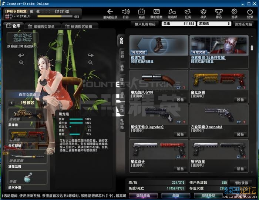Equip 爆炮旋风(M79) with 装备 button
This screenshot has height=200, width=259.
click(180, 100)
